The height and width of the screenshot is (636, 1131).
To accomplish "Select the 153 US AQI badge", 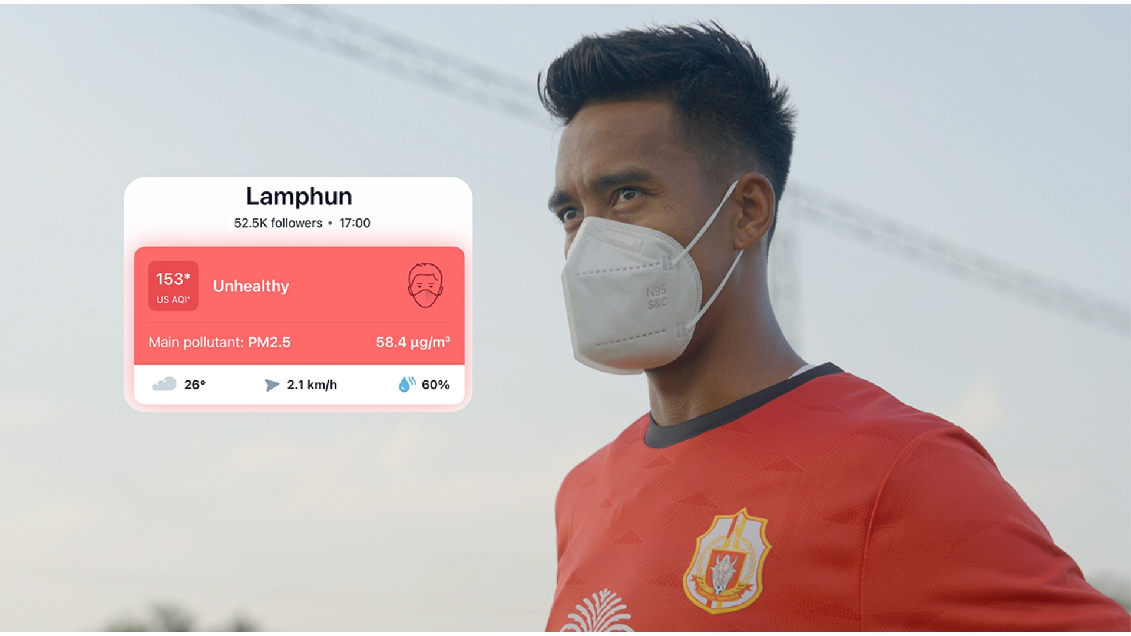I will coord(173,286).
